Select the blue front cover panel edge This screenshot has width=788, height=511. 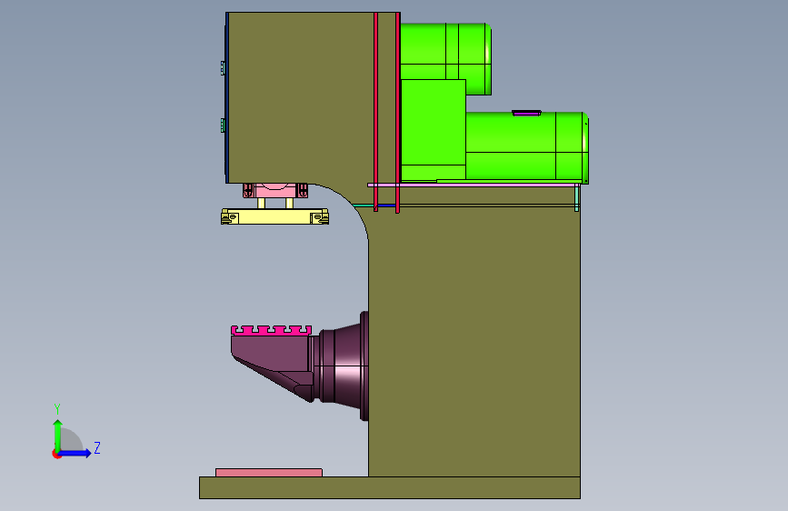coord(227,97)
